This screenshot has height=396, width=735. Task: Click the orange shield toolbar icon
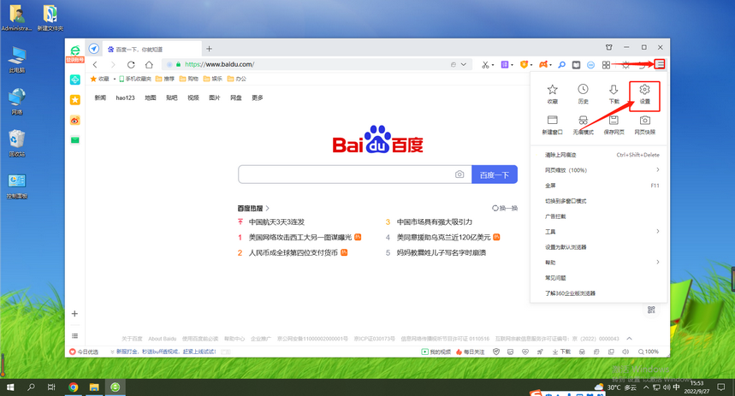coord(524,65)
